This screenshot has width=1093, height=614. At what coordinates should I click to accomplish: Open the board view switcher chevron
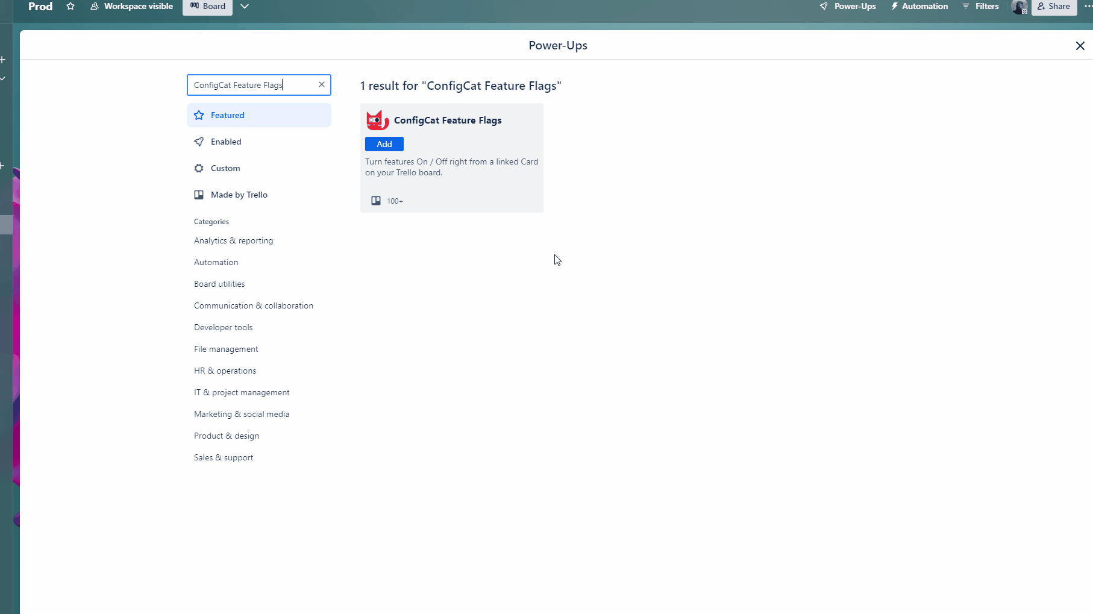tap(245, 6)
